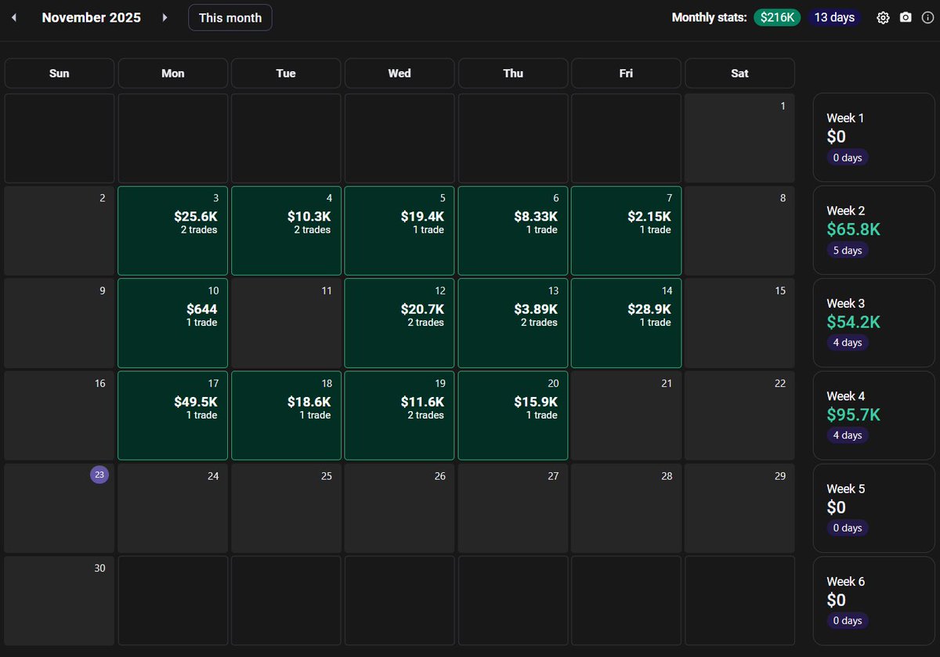This screenshot has width=940, height=657.
Task: Open November 18 with $18.6K profit
Action: 286,415
